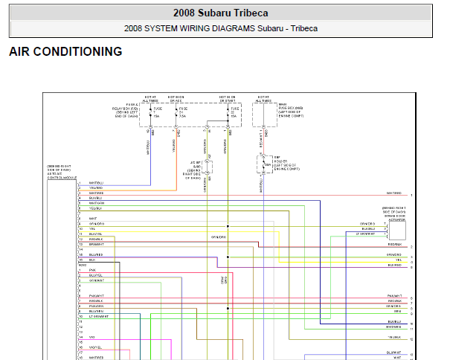Click 'RED/BLK' at lower connector pin 7
450x360 pixels.
click(96, 301)
